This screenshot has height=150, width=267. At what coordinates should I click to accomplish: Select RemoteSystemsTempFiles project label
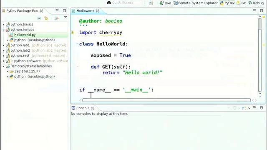pos(31,66)
